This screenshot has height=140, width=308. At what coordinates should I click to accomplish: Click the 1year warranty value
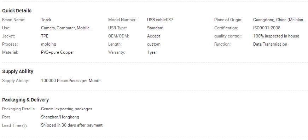[x=152, y=52]
